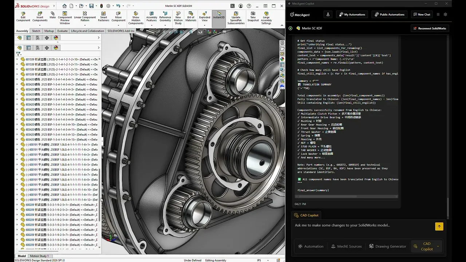Start a New Motion Study
The width and height of the screenshot is (466, 262).
point(178,18)
